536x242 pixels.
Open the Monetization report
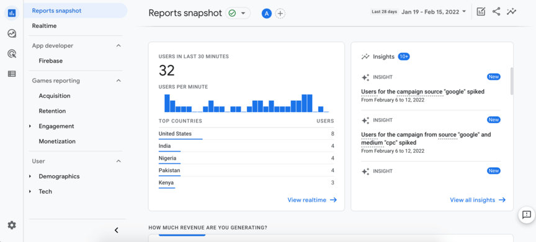[57, 141]
